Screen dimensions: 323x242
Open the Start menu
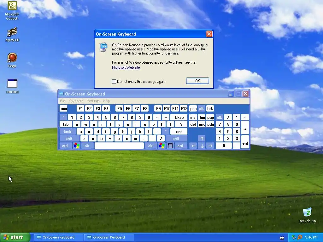tap(15, 237)
